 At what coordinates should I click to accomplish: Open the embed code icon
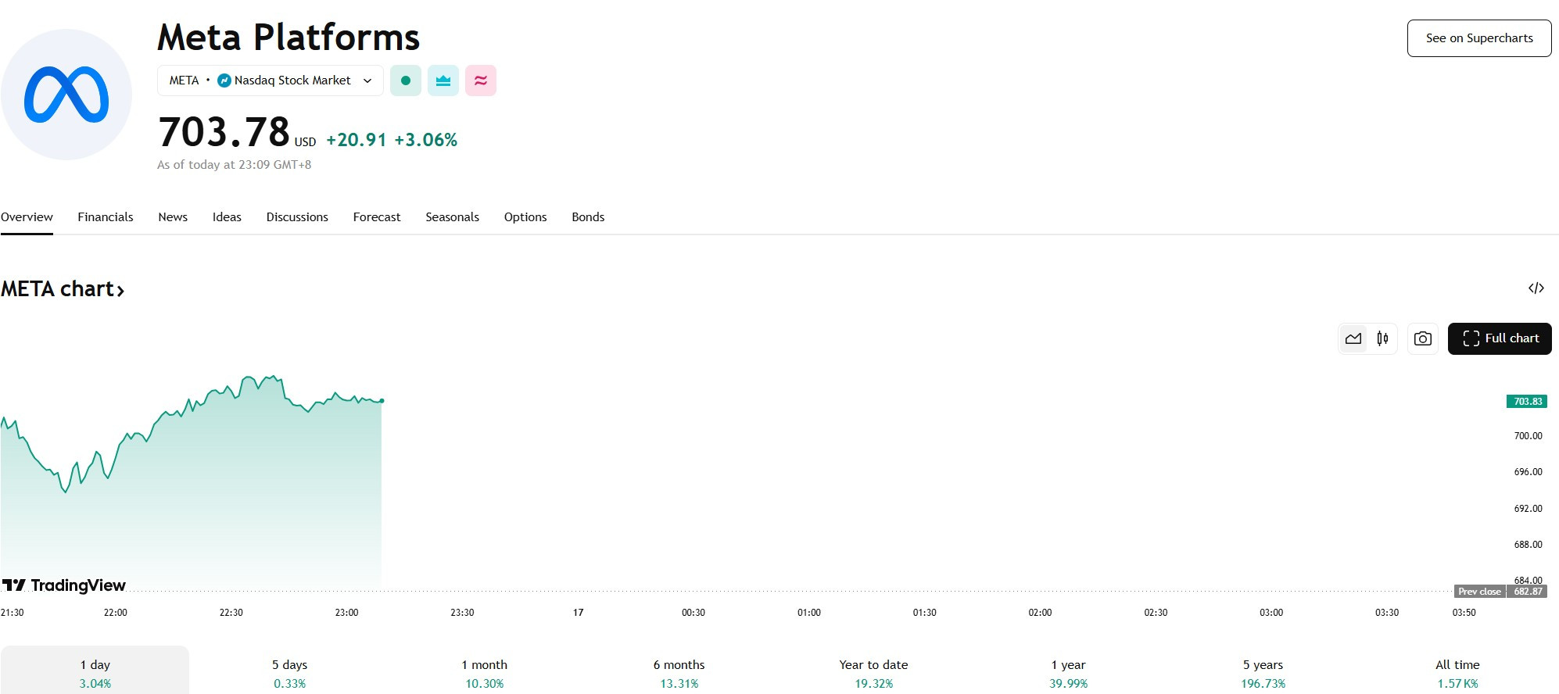point(1536,288)
